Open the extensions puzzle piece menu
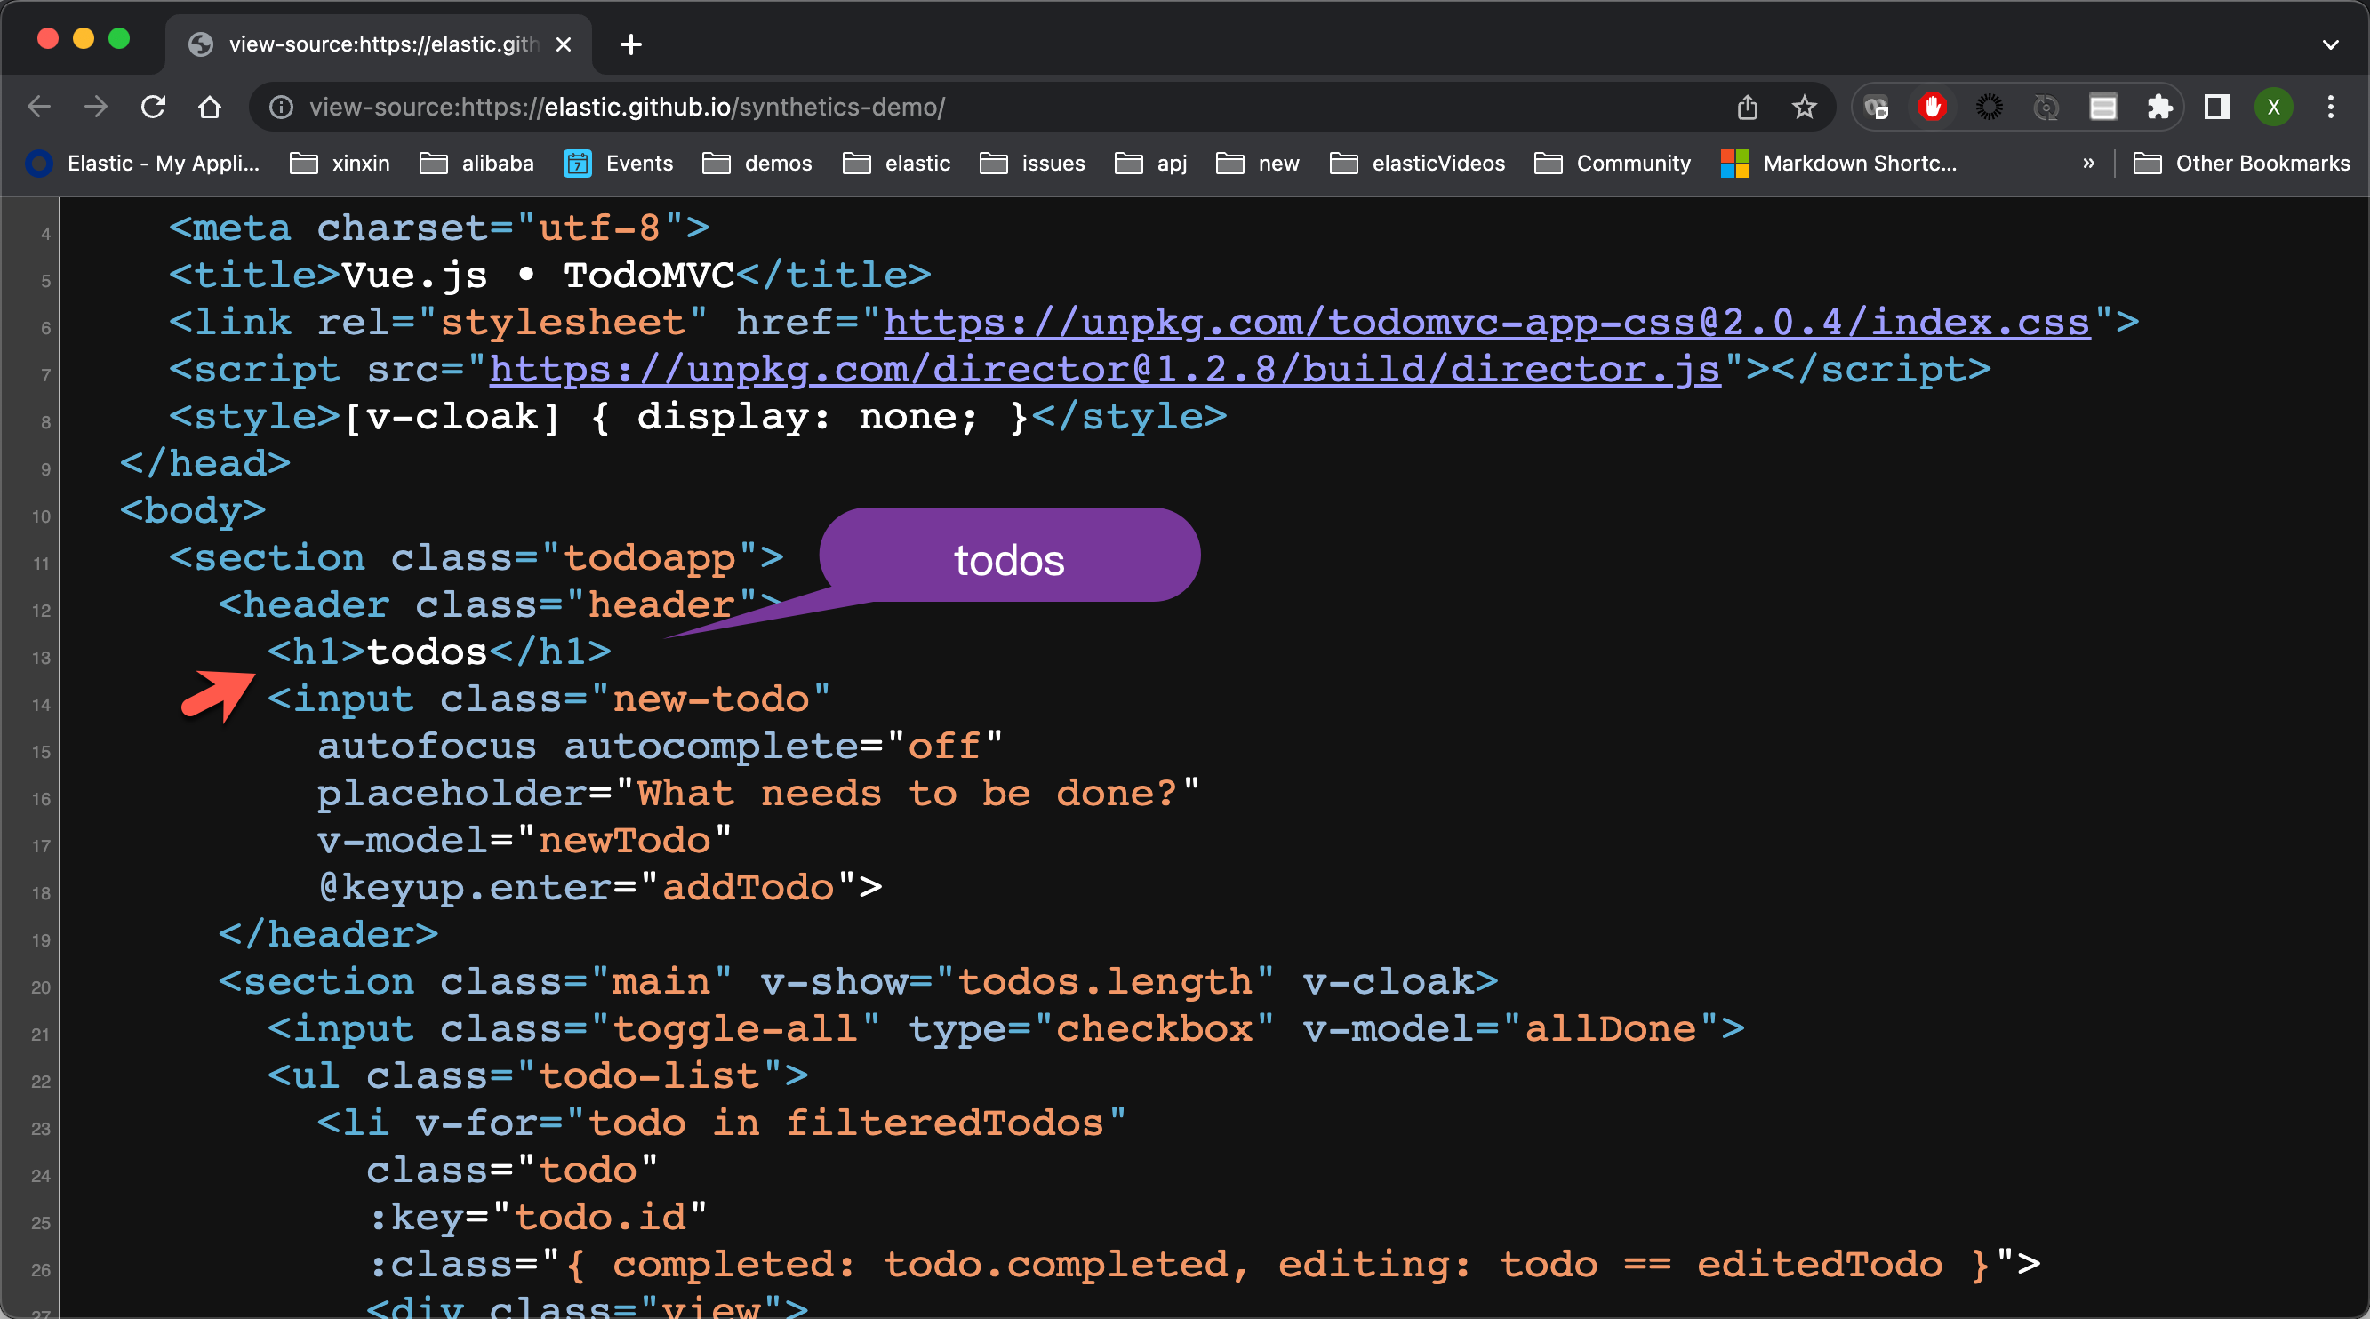This screenshot has height=1319, width=2370. point(2159,108)
